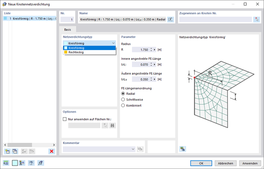
Task: Click the list scrollbar left arrow
Action: (x=5, y=145)
